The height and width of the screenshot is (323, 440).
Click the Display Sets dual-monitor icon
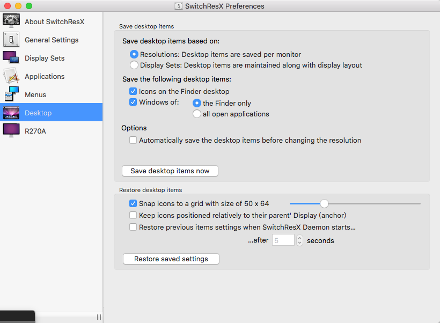(x=11, y=57)
